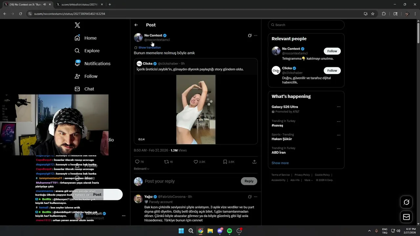Open more options for #savaş trend
The height and width of the screenshot is (236, 420).
click(339, 122)
